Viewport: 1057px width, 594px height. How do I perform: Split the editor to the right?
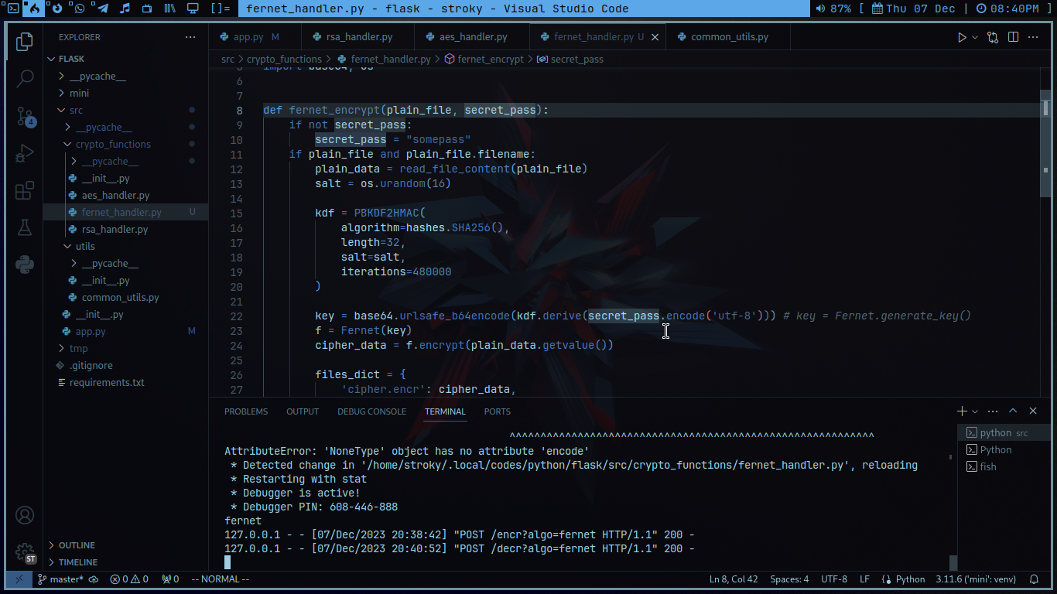pos(1013,37)
